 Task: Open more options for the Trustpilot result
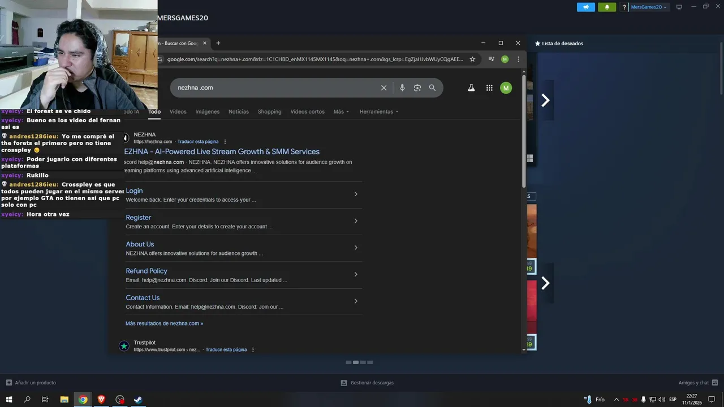253,350
